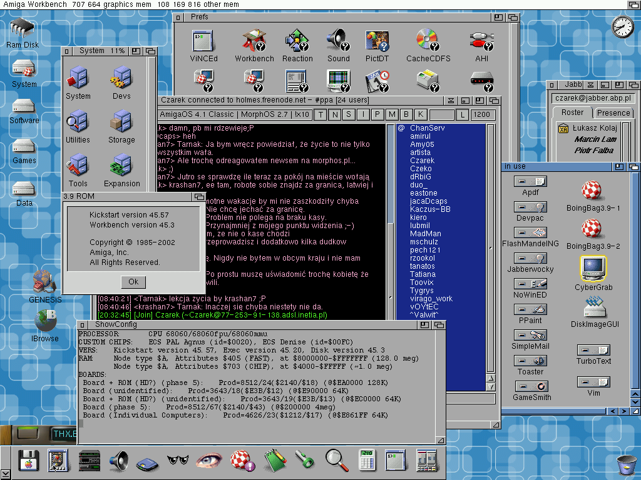Toggle channel mode T in the IRC window
This screenshot has height=480, width=641.
(x=321, y=115)
